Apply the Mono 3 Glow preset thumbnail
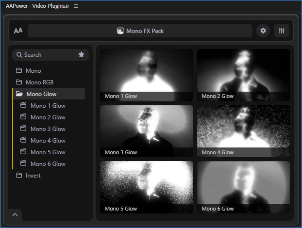302x228 pixels. tap(147, 131)
